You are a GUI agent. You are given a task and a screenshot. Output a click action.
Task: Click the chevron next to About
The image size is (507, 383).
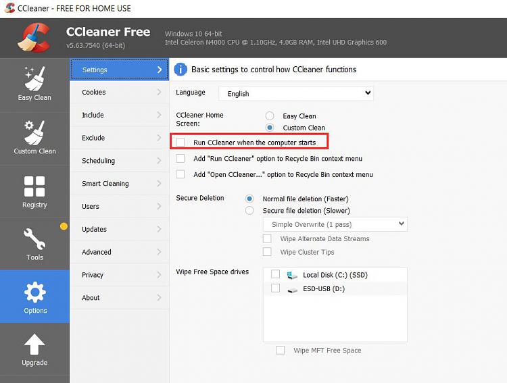pyautogui.click(x=159, y=297)
